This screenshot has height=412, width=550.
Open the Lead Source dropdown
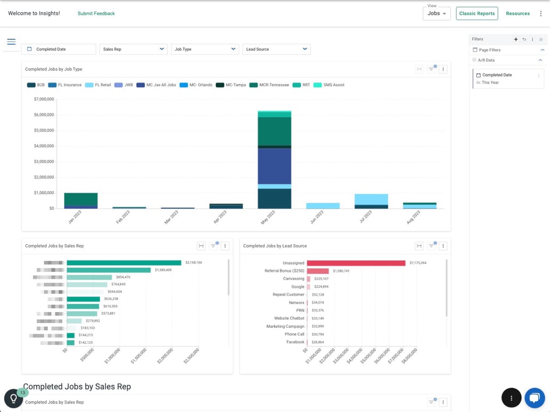pyautogui.click(x=276, y=48)
